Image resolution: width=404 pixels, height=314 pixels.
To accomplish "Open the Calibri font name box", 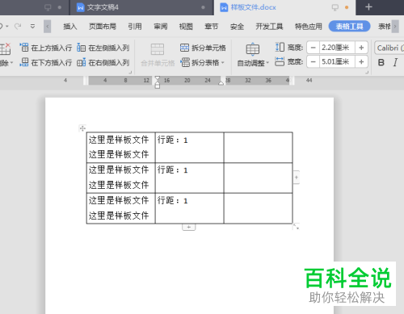I will pyautogui.click(x=389, y=48).
